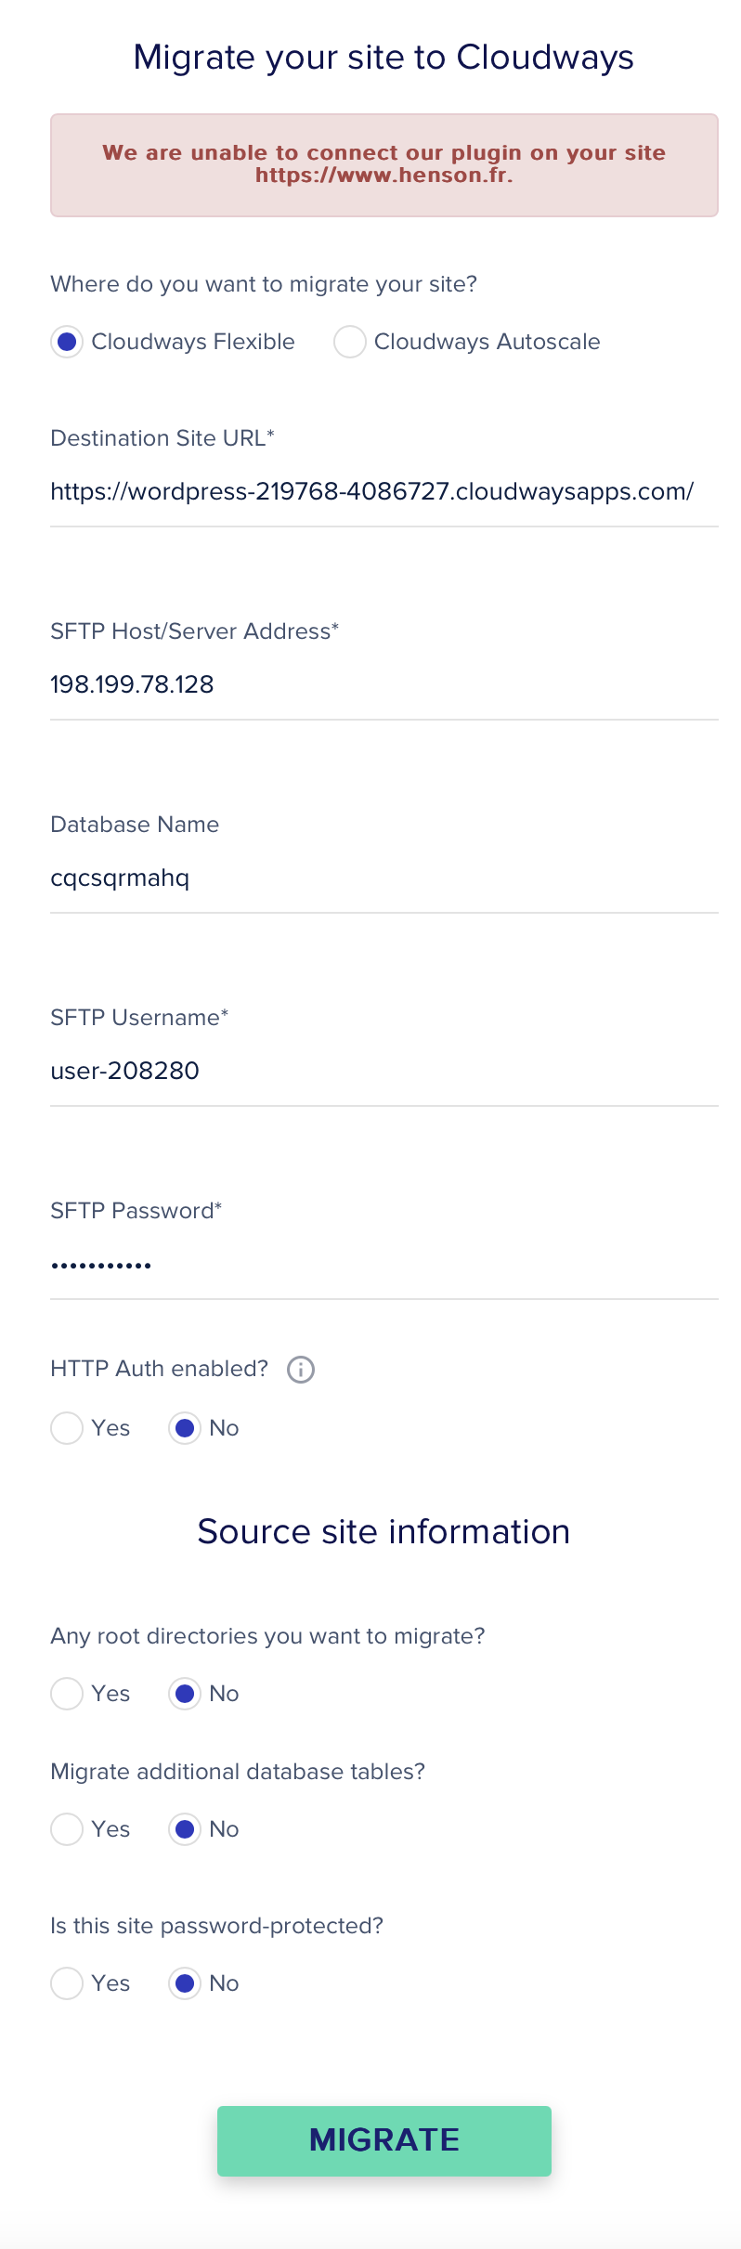Select Yes for site password-protected
The width and height of the screenshot is (741, 2249).
coord(67,1983)
